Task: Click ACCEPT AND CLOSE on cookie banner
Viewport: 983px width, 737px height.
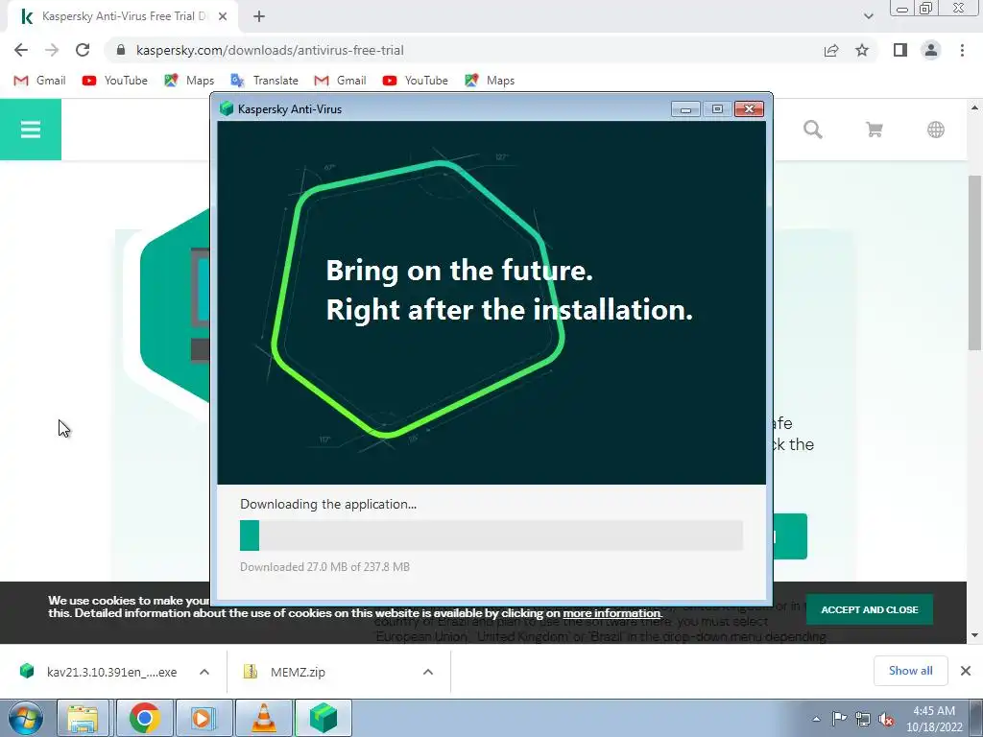Action: (870, 609)
